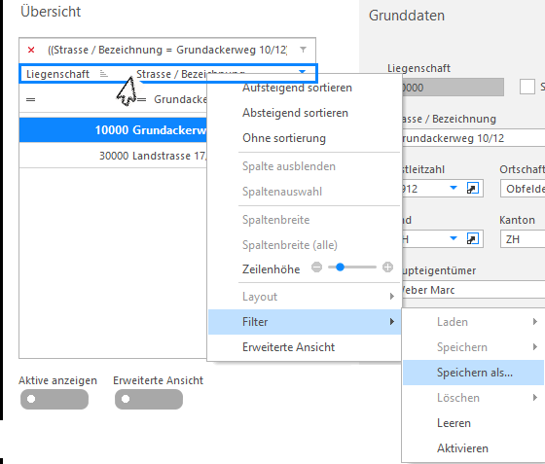This screenshot has height=464, width=545.
Task: Clear the filter with the red X icon
Action: point(31,50)
